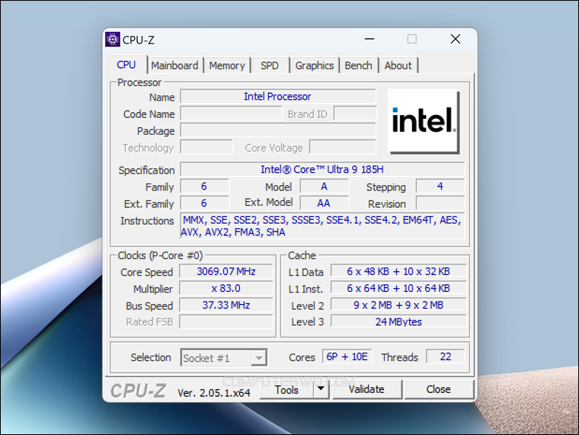579x435 pixels.
Task: Click the Intel logo image
Action: tap(424, 121)
